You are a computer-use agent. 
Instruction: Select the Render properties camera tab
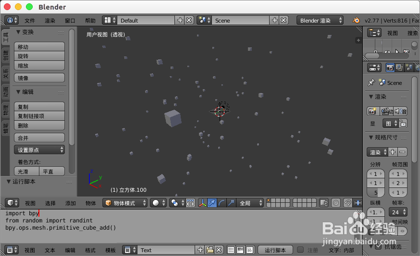[390, 68]
